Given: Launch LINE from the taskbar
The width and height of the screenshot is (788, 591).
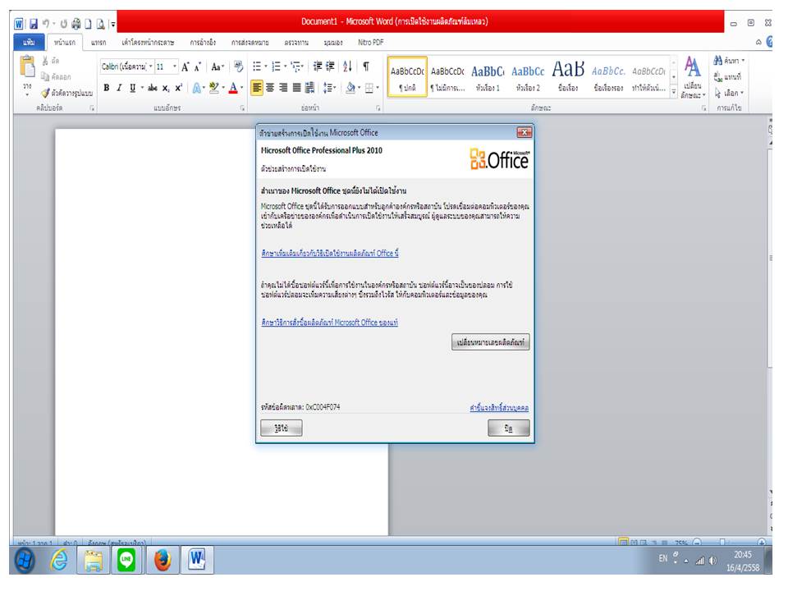Looking at the screenshot, I should tap(126, 560).
